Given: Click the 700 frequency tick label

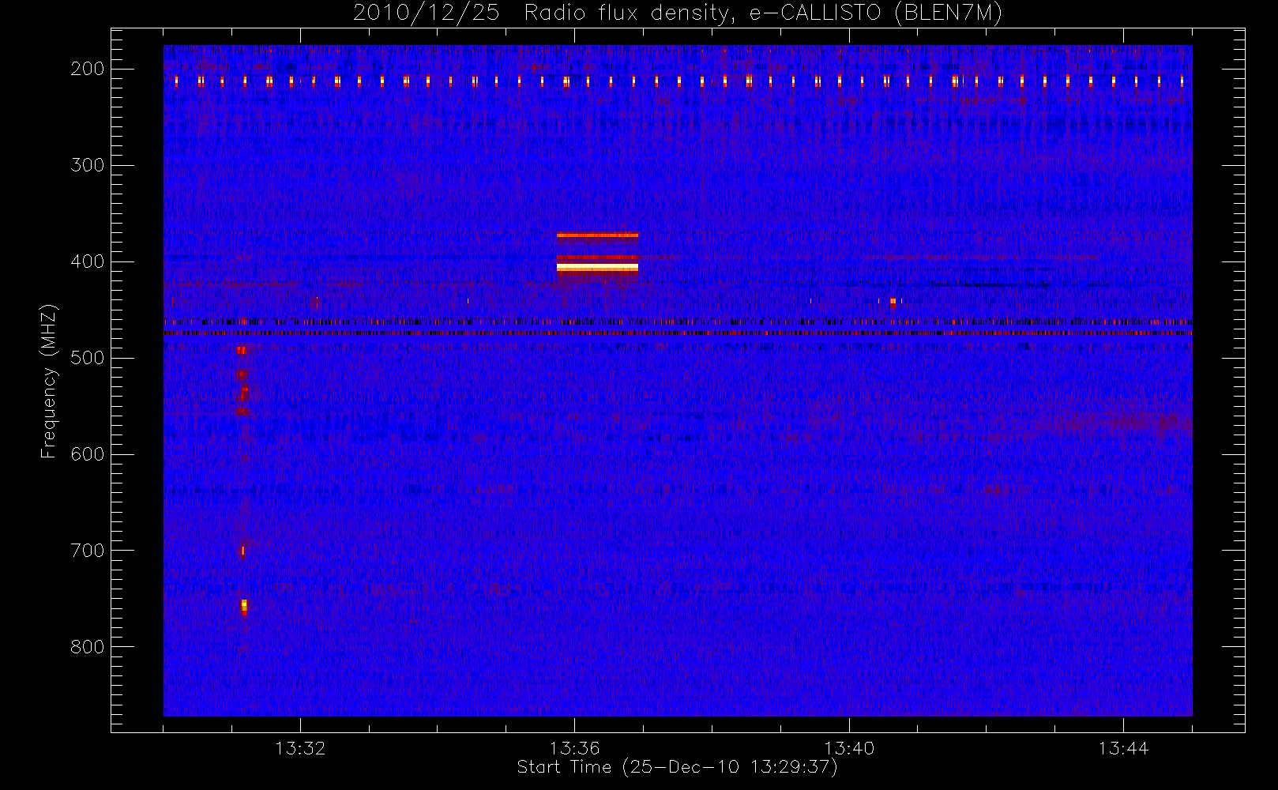Looking at the screenshot, I should (x=88, y=551).
